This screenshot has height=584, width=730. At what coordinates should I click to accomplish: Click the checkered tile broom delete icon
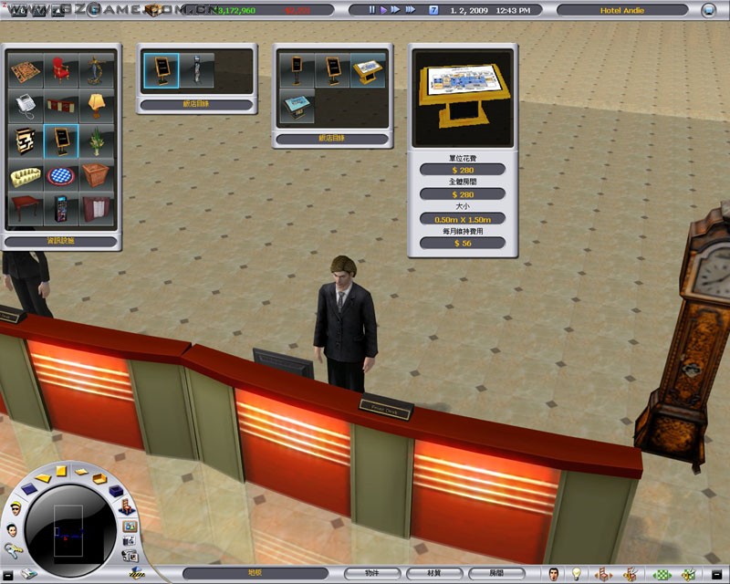pyautogui.click(x=689, y=574)
